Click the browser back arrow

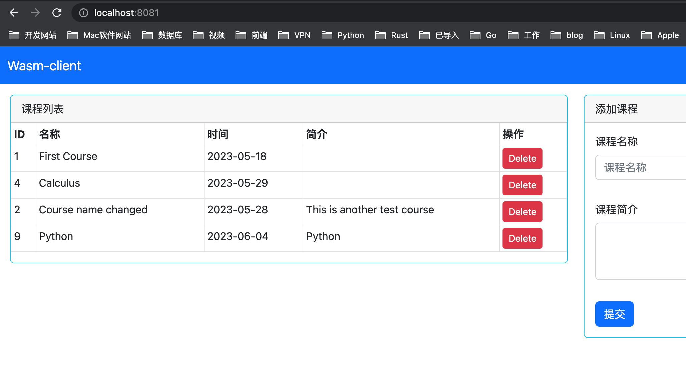[x=14, y=13]
